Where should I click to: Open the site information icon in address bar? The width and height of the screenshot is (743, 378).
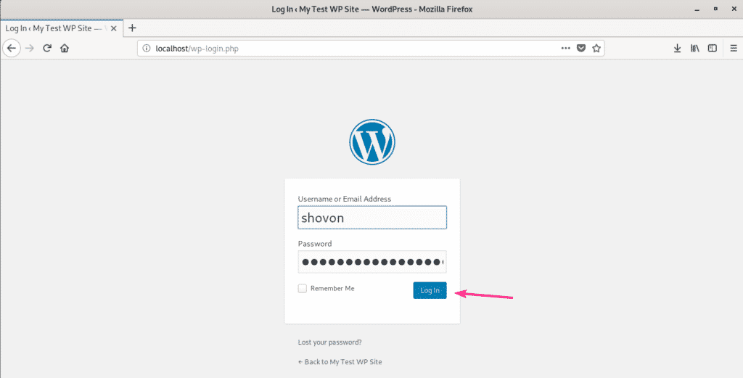point(147,48)
